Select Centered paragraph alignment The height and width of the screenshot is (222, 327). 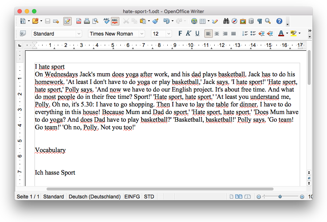point(217,33)
